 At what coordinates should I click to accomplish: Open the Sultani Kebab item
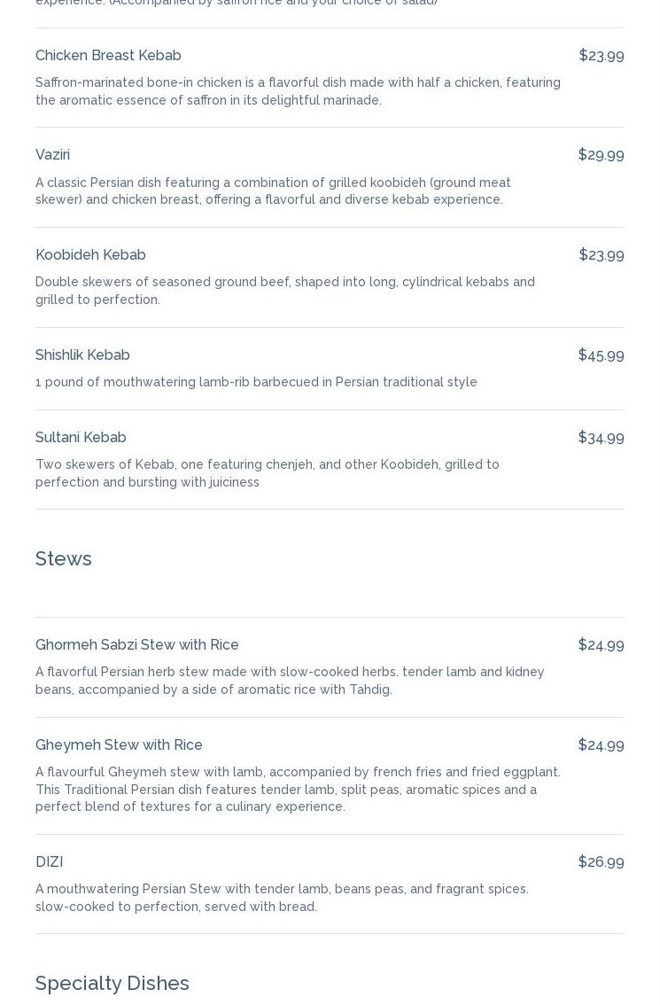tap(81, 438)
